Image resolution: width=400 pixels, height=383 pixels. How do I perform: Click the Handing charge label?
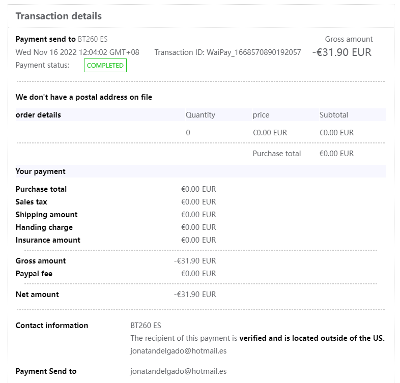tap(44, 227)
